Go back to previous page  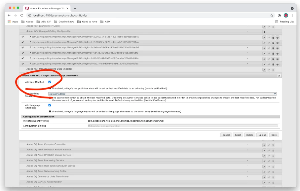coord(9,15)
